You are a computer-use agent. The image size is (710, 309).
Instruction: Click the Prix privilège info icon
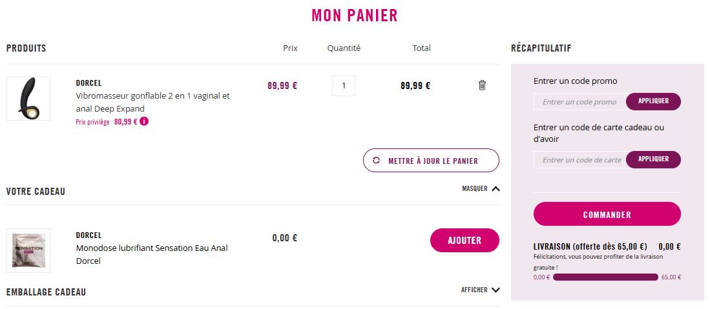pyautogui.click(x=144, y=121)
